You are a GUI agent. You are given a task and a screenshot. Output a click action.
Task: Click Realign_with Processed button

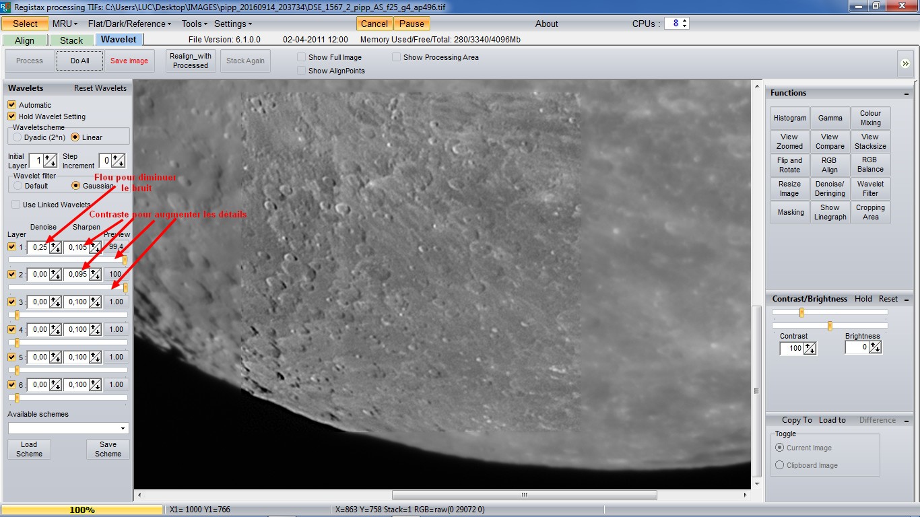191,61
